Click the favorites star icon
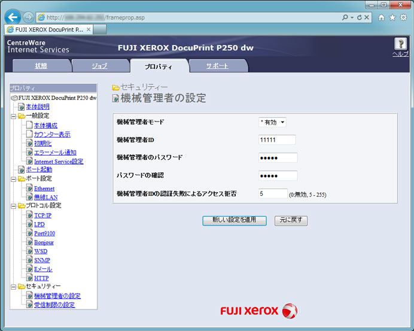The height and width of the screenshot is (331, 414). coord(392,17)
